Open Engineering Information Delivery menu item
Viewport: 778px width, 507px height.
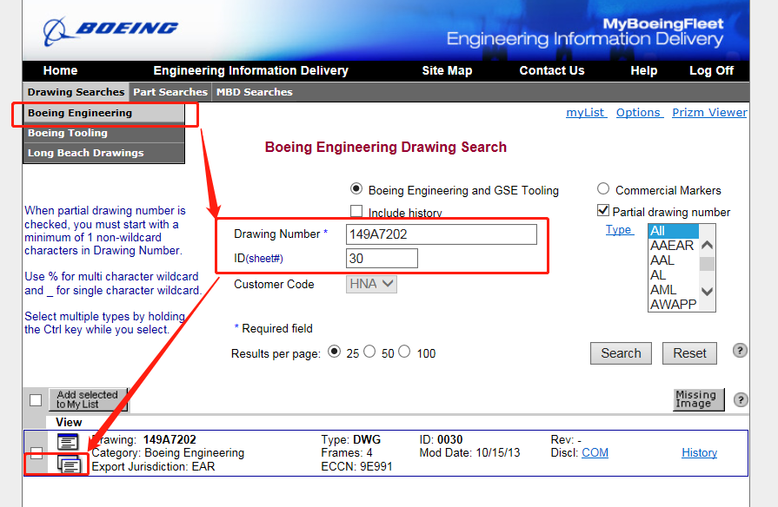click(x=251, y=71)
